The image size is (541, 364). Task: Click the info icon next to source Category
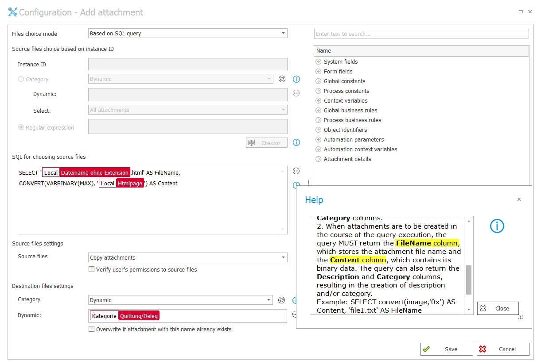pyautogui.click(x=296, y=79)
